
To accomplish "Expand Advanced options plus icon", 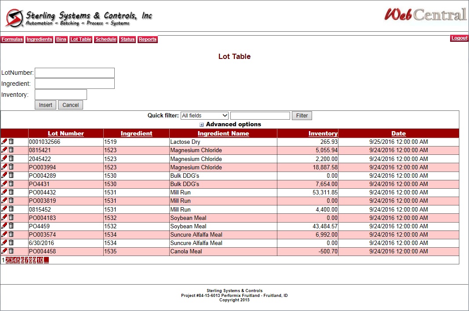I will coord(202,124).
